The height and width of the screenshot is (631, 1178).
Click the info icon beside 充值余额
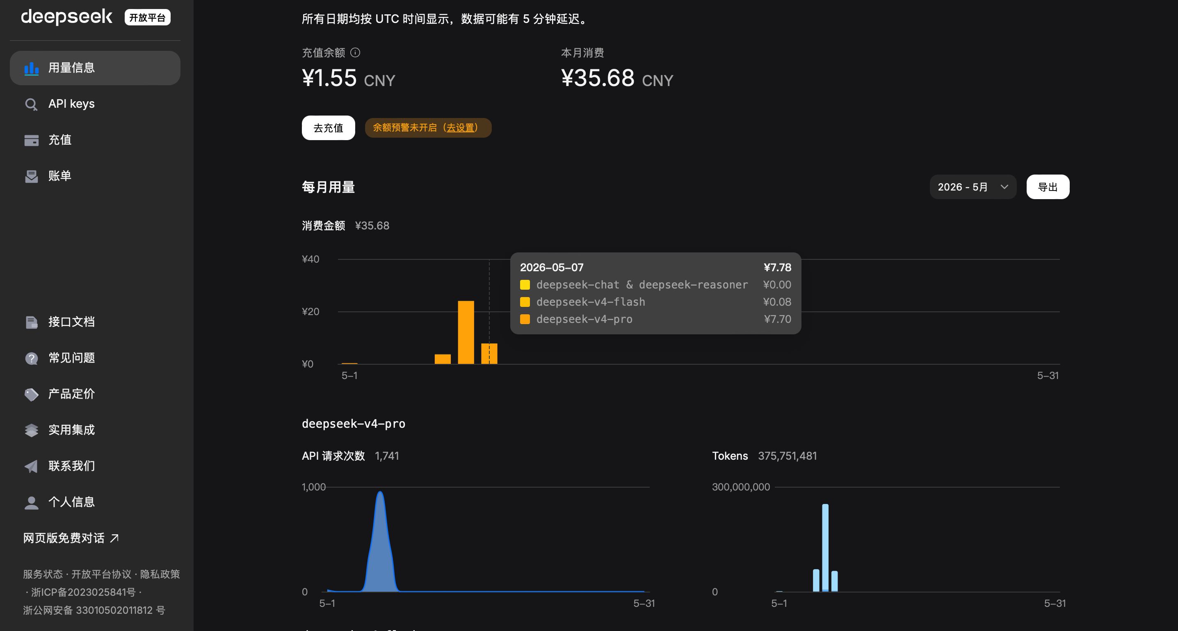[355, 52]
